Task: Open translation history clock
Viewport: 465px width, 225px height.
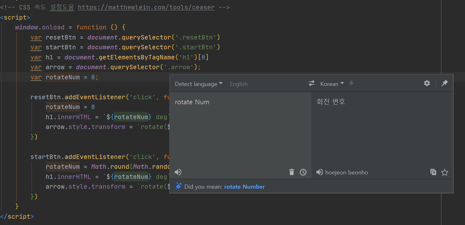Action: click(303, 172)
